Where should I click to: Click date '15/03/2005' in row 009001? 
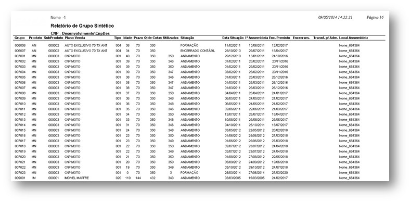click(256, 178)
